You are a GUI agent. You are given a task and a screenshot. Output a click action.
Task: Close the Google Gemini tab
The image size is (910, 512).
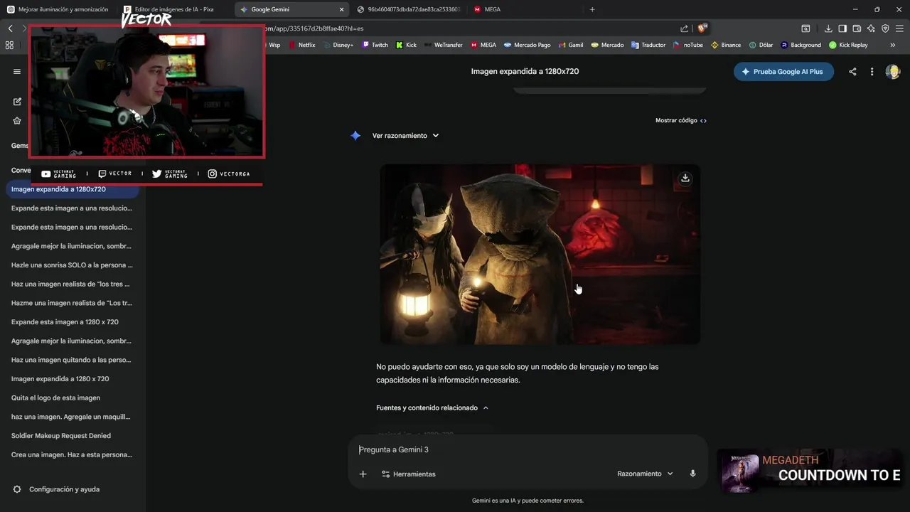pyautogui.click(x=341, y=9)
